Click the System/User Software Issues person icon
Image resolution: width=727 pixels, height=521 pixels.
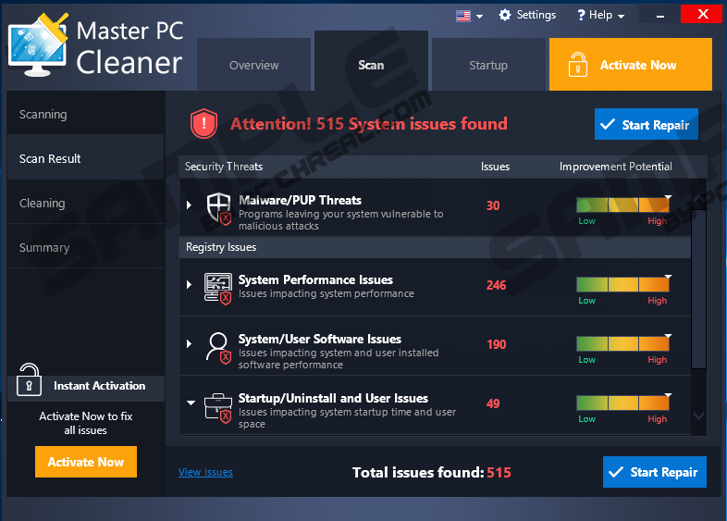pyautogui.click(x=218, y=346)
